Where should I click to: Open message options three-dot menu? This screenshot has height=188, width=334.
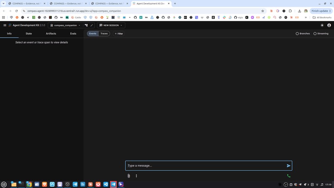(136, 176)
